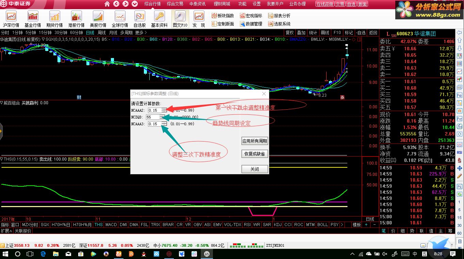Open 数据管理 data management
The height and width of the screenshot is (259, 464).
click(x=251, y=24)
